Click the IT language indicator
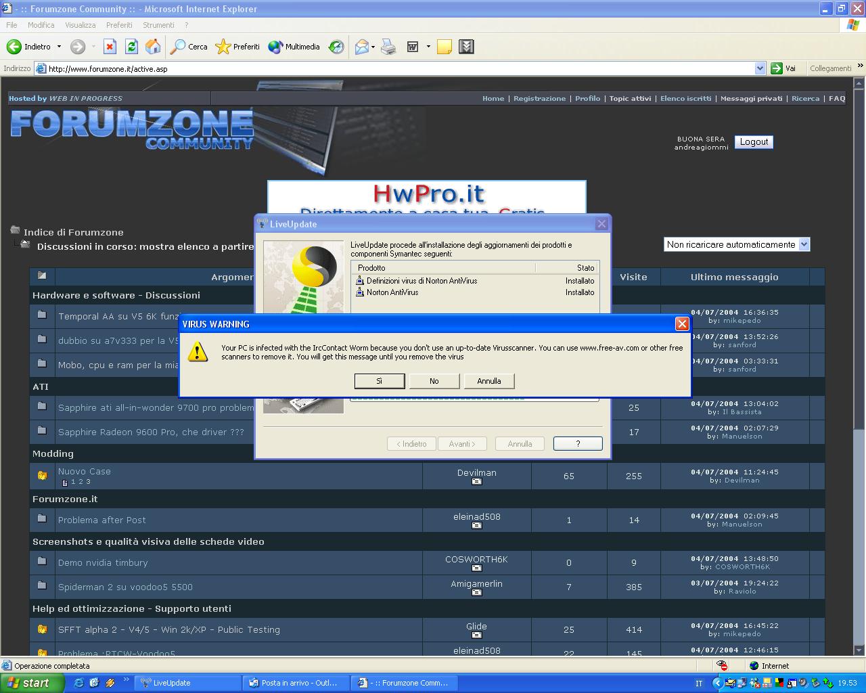The image size is (866, 693). pyautogui.click(x=699, y=684)
